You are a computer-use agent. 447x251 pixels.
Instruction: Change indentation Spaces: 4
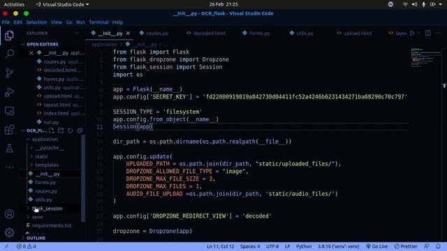[x=250, y=246]
